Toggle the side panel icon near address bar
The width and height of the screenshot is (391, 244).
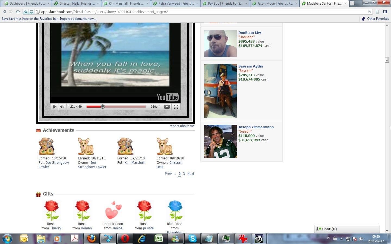pos(385,12)
